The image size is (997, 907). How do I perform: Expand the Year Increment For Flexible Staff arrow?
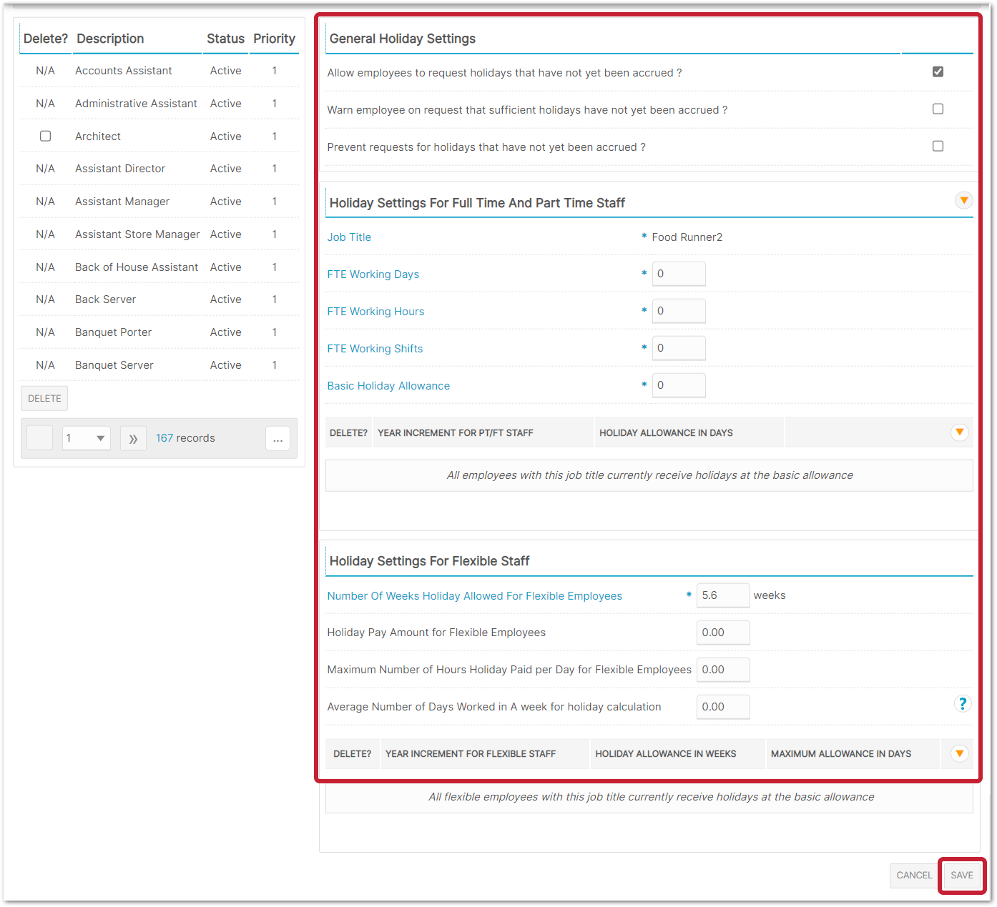[x=959, y=753]
